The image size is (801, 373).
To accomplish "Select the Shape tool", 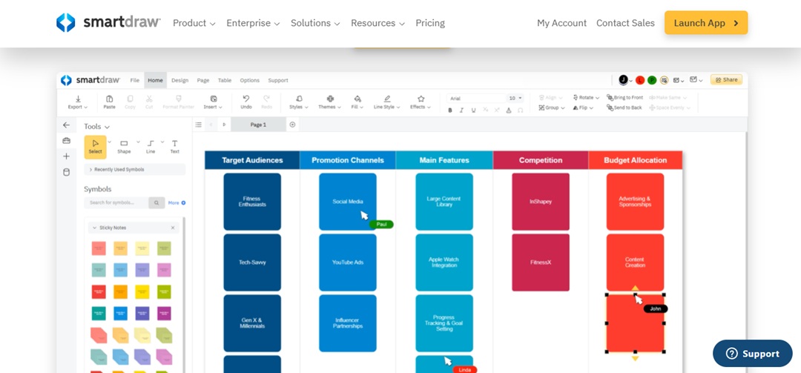I will (124, 147).
